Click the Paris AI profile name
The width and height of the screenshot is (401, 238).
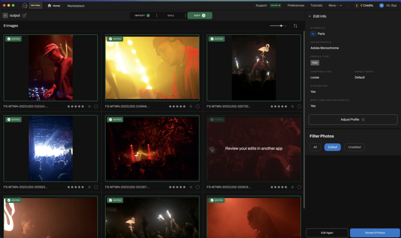click(321, 34)
